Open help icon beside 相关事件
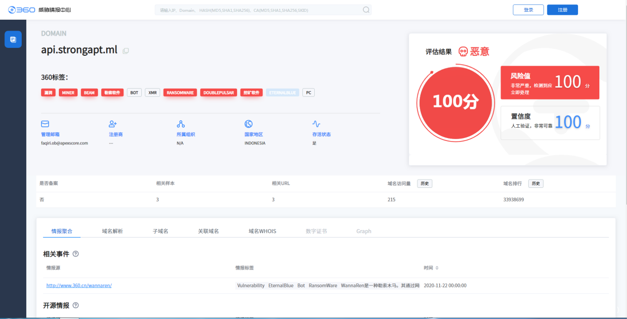 point(76,254)
